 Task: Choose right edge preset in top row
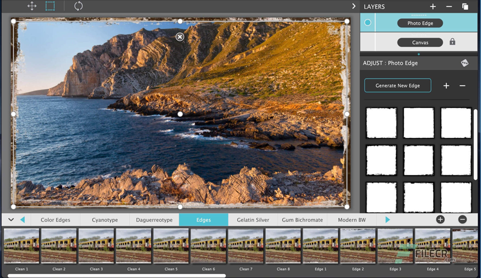pos(456,123)
